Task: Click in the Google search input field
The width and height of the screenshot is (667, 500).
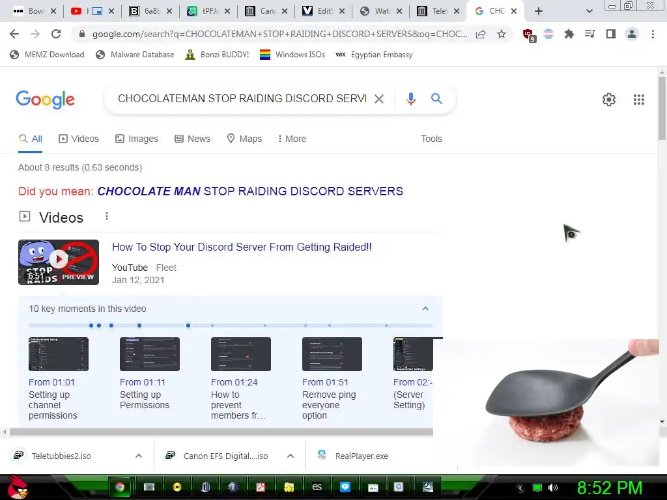Action: (x=242, y=99)
